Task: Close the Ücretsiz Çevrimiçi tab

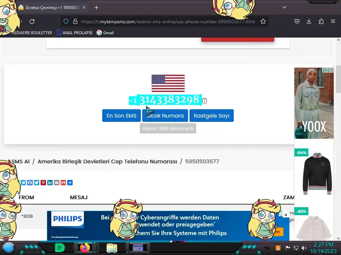Action: point(84,7)
